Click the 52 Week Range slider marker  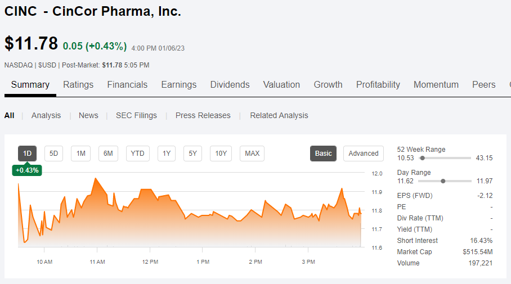(x=422, y=158)
